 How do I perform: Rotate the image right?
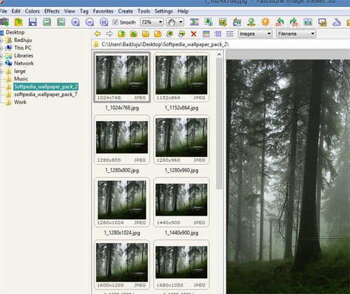coord(294,22)
